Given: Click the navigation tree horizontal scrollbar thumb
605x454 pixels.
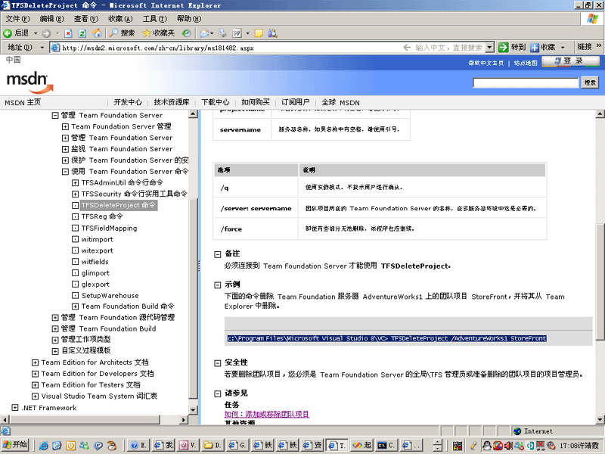Looking at the screenshot, I should click(x=84, y=419).
